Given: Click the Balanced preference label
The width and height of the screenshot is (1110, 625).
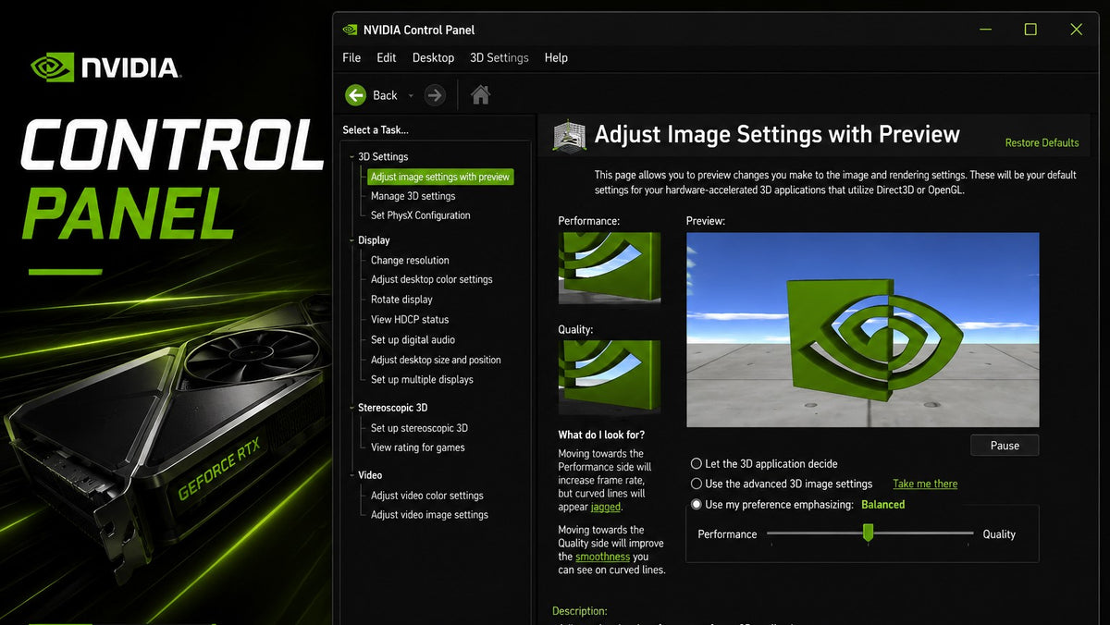Looking at the screenshot, I should 882,505.
